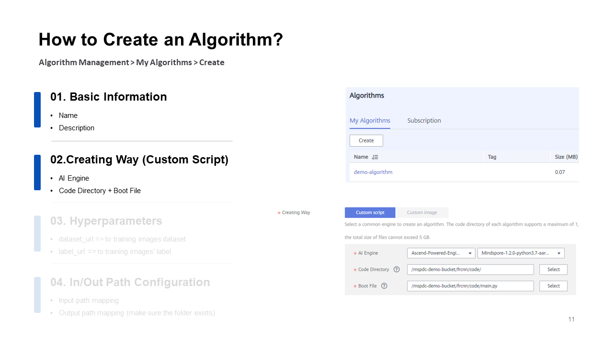This screenshot has width=613, height=345.
Task: Click the 02.Creating Way (Custom Script) heading
Action: point(139,160)
